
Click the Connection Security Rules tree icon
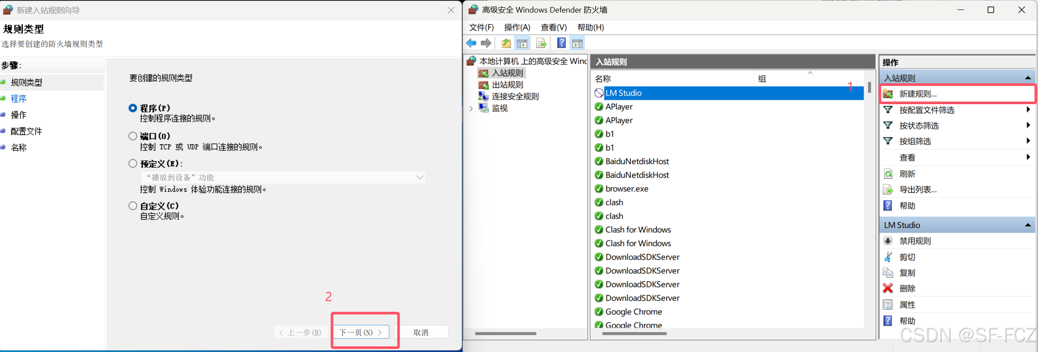pyautogui.click(x=484, y=96)
